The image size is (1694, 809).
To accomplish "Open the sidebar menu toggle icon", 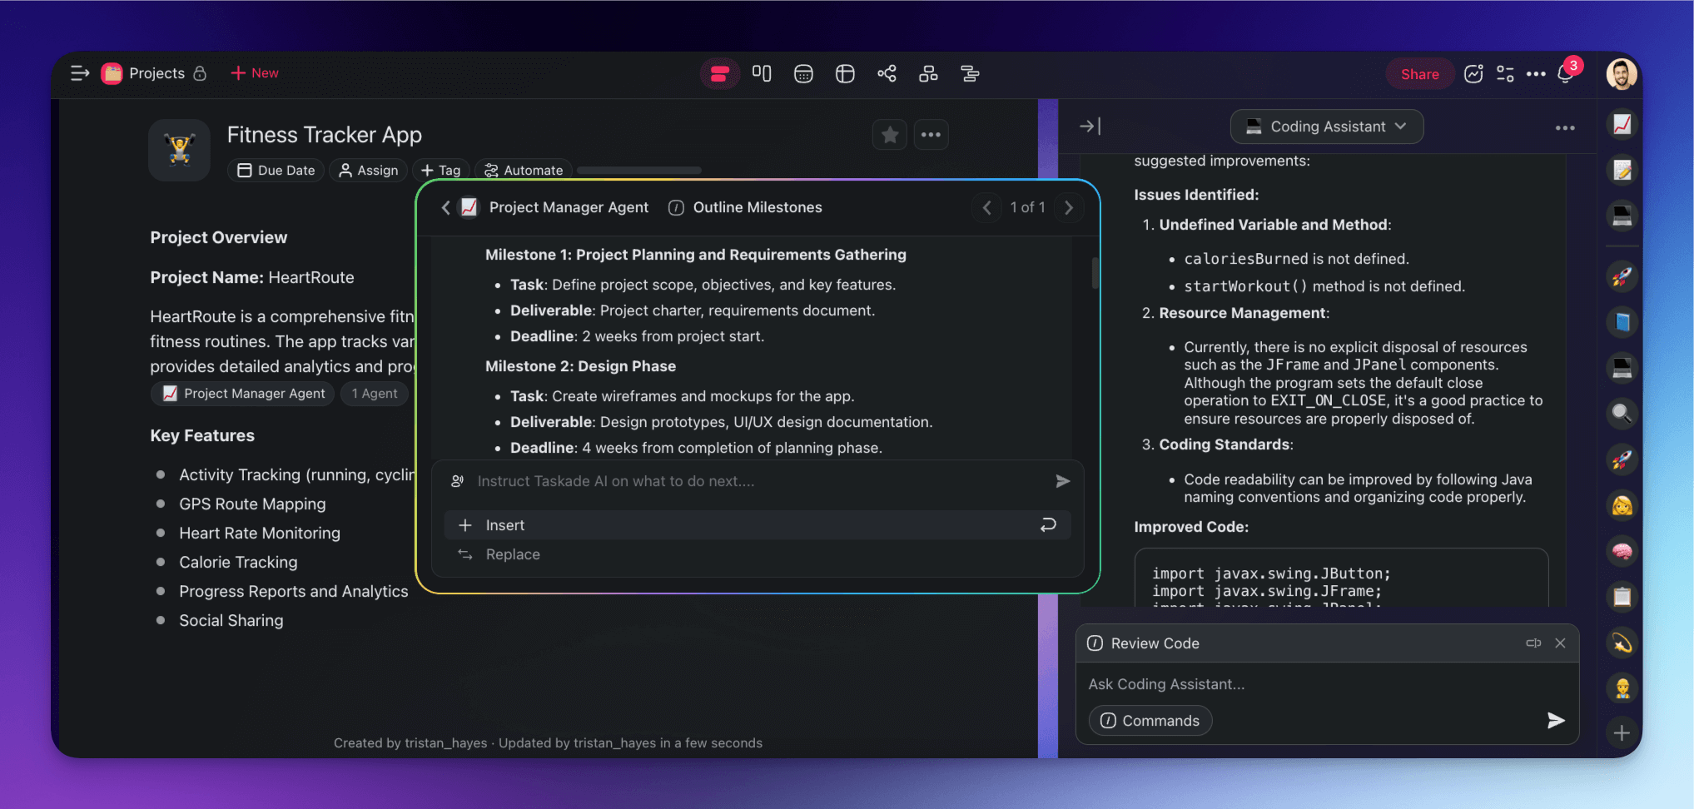I will tap(80, 73).
